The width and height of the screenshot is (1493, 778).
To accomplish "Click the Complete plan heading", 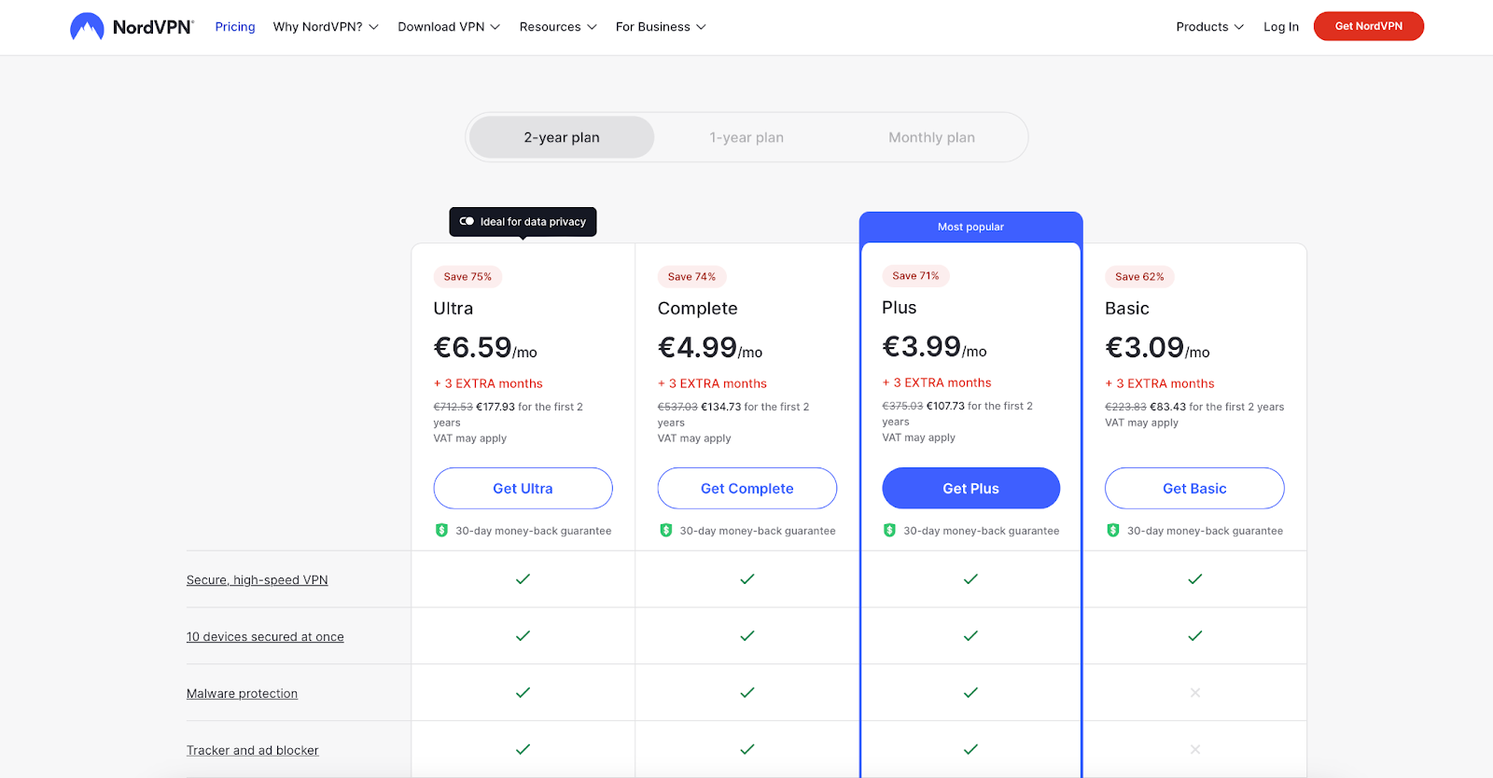I will pyautogui.click(x=698, y=309).
